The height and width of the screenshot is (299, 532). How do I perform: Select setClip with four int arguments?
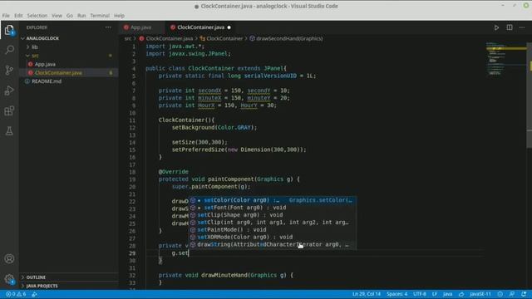273,223
